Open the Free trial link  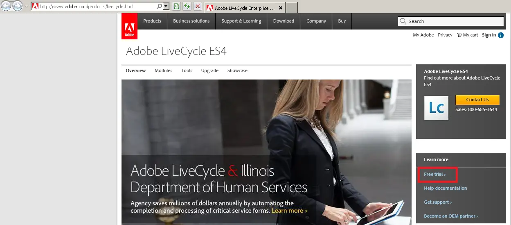[x=435, y=174]
